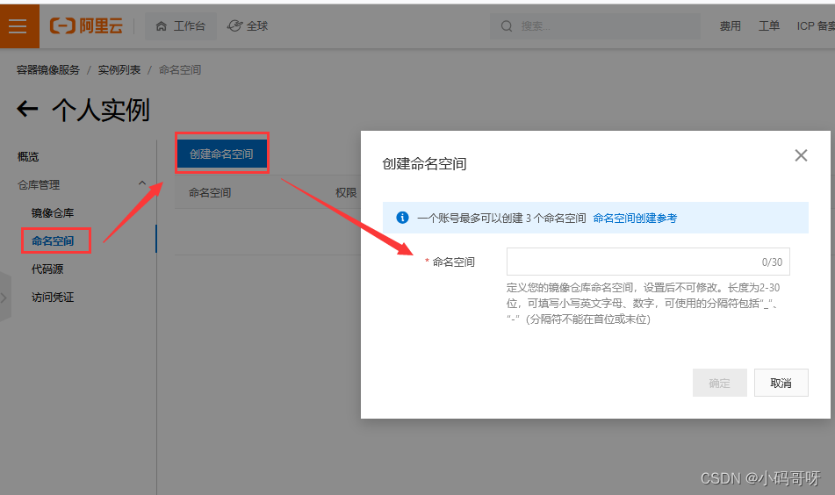Viewport: 835px width, 495px height.
Task: Click the 工作台 home icon
Action: (x=162, y=26)
